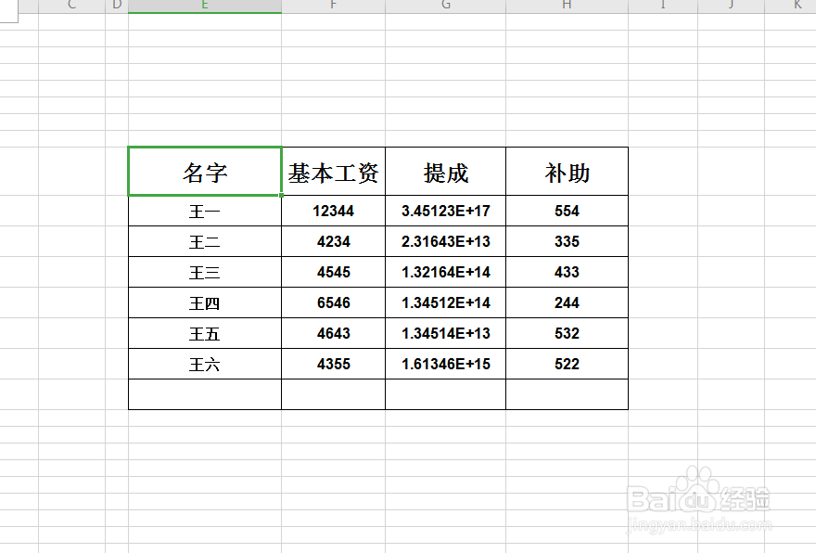The width and height of the screenshot is (816, 553).
Task: Select column header F
Action: pyautogui.click(x=333, y=6)
